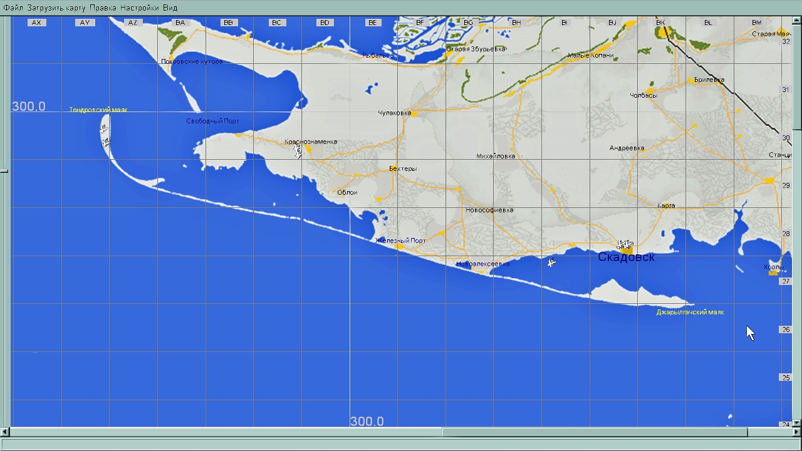Viewport: 802px width, 451px height.
Task: Click the BB grid column label
Action: [x=228, y=23]
